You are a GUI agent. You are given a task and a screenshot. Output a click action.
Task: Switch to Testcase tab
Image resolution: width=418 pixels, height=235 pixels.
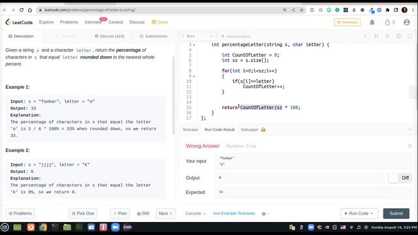[x=190, y=129]
